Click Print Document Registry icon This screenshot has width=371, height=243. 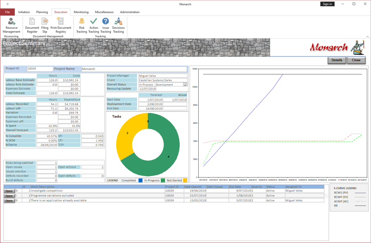coord(61,21)
